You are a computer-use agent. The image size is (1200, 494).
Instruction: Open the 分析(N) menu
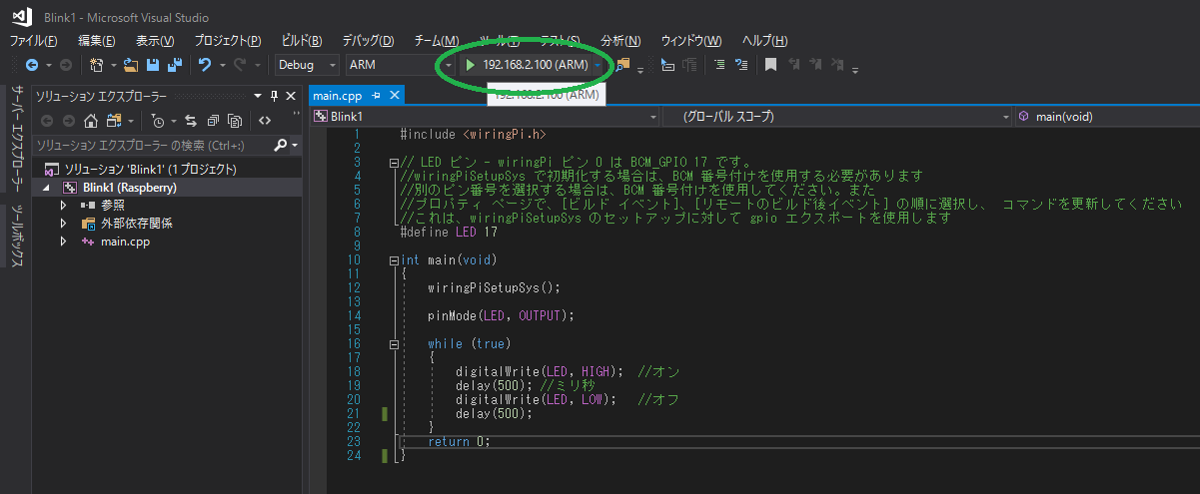click(x=619, y=41)
